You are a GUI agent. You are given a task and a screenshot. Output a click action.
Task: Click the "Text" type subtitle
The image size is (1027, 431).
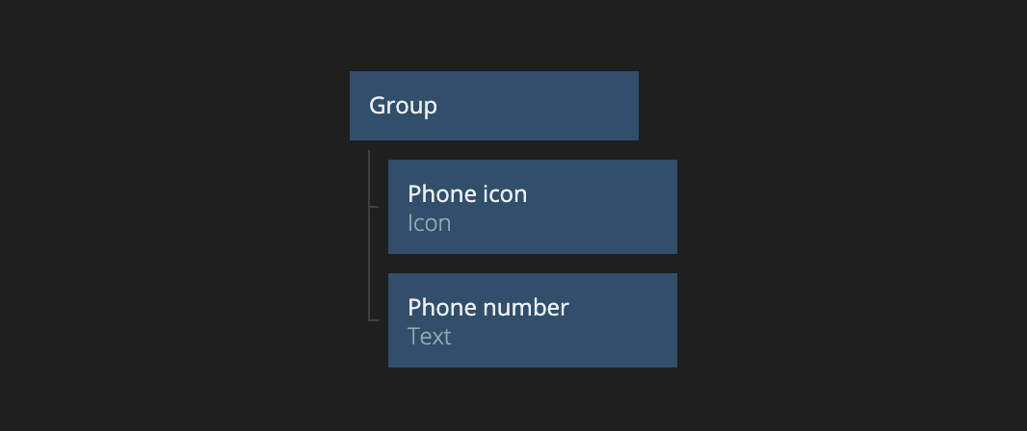tap(429, 337)
